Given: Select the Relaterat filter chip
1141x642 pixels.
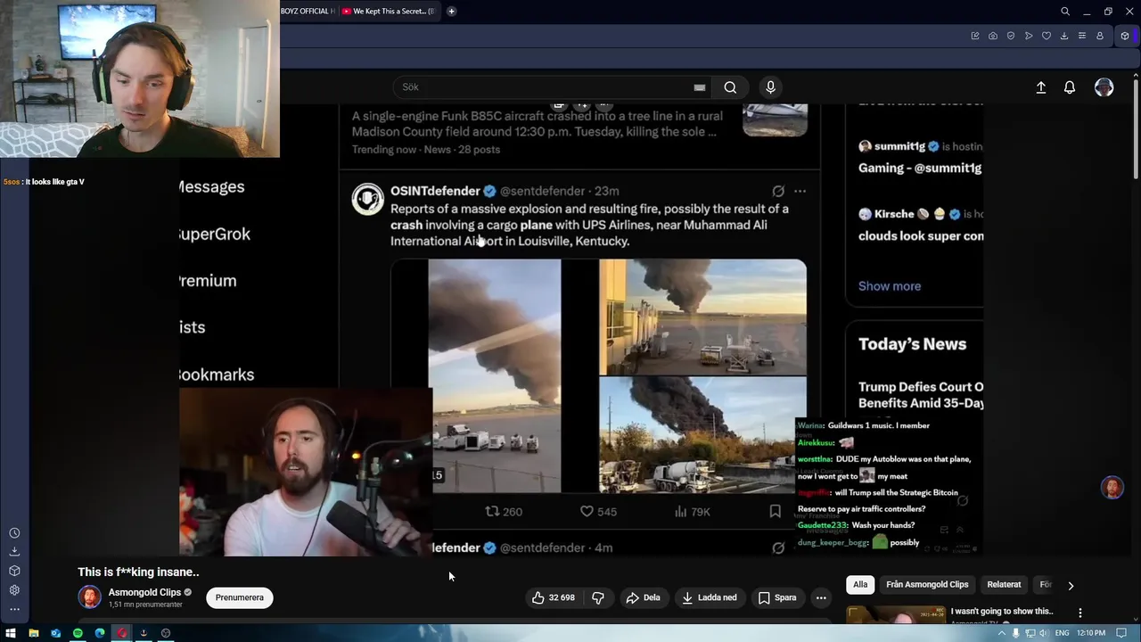Looking at the screenshot, I should (x=1004, y=585).
